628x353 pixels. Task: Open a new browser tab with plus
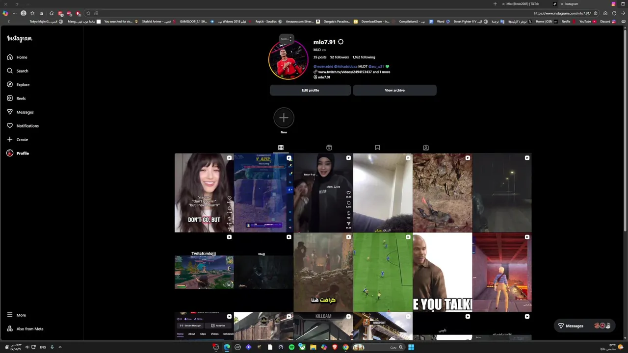click(x=495, y=4)
